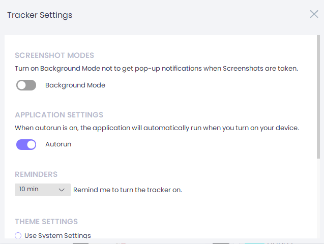Viewport: 324px width, 244px height.
Task: Click the THEME SETTINGS section heading
Action: [x=46, y=222]
